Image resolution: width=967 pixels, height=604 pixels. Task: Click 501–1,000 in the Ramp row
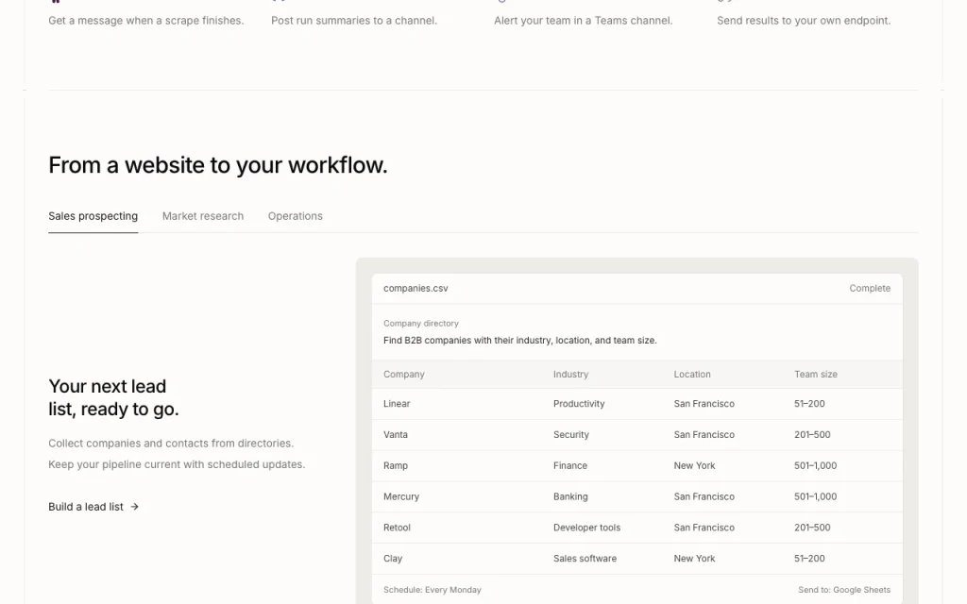[x=815, y=466]
